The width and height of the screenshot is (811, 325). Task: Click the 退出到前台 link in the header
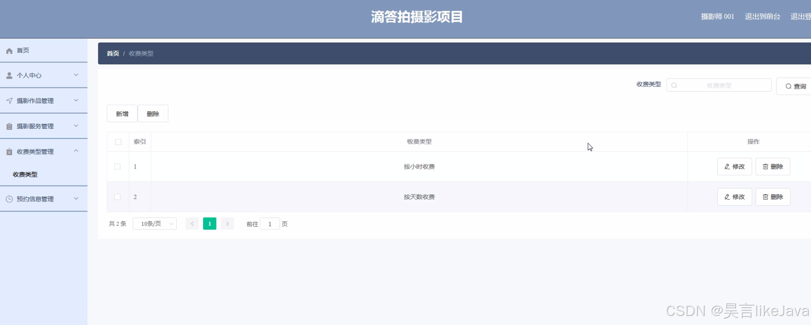762,17
